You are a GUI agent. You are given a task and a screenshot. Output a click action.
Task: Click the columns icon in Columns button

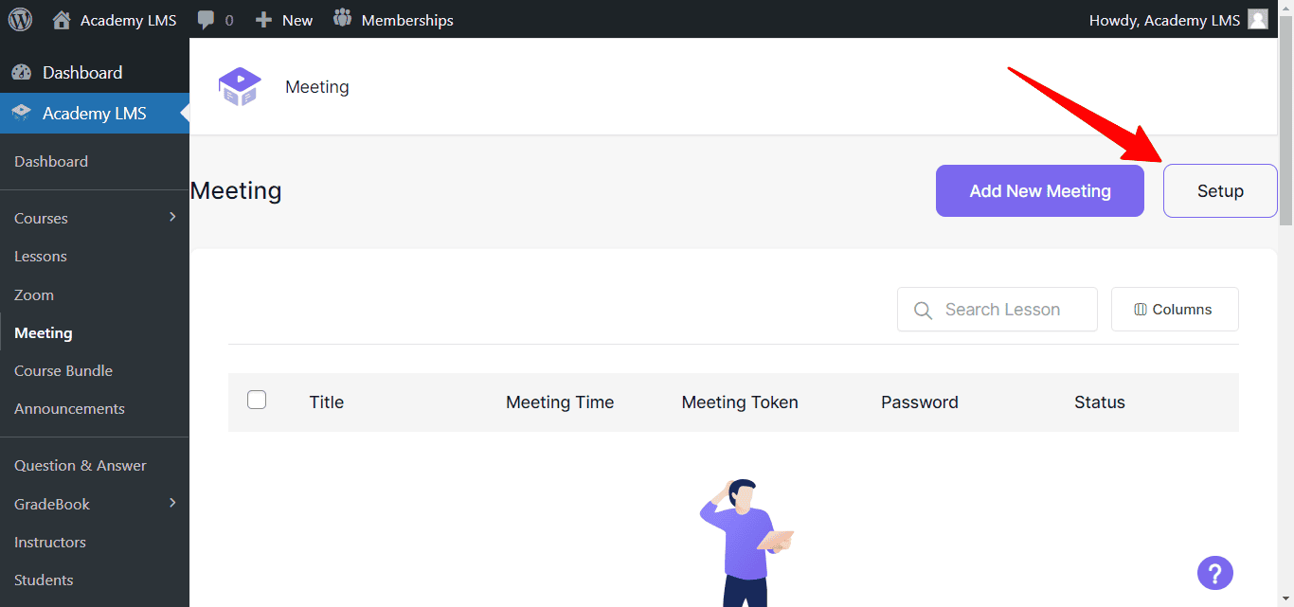click(x=1141, y=310)
